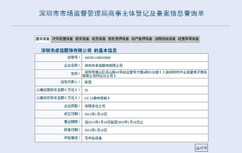Click the 法定代表人 label
This screenshot has width=242, height=153.
(x=70, y=82)
